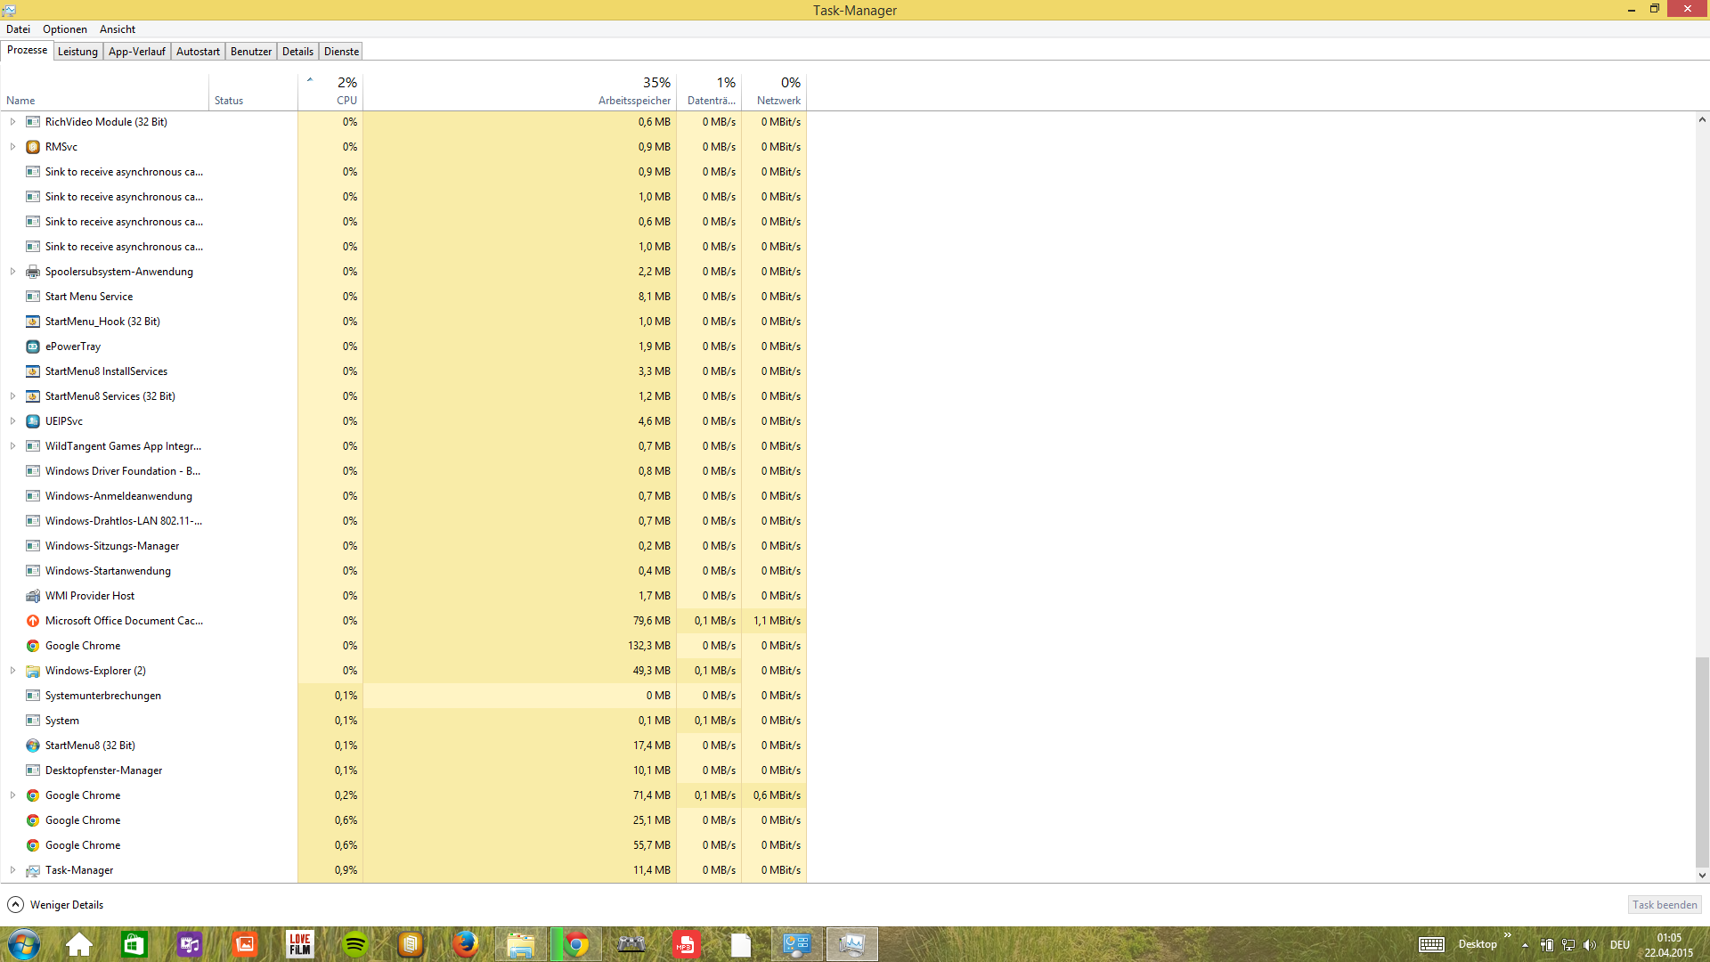Image resolution: width=1710 pixels, height=962 pixels.
Task: Click the Microsoft Office Document Cache icon
Action: click(33, 621)
